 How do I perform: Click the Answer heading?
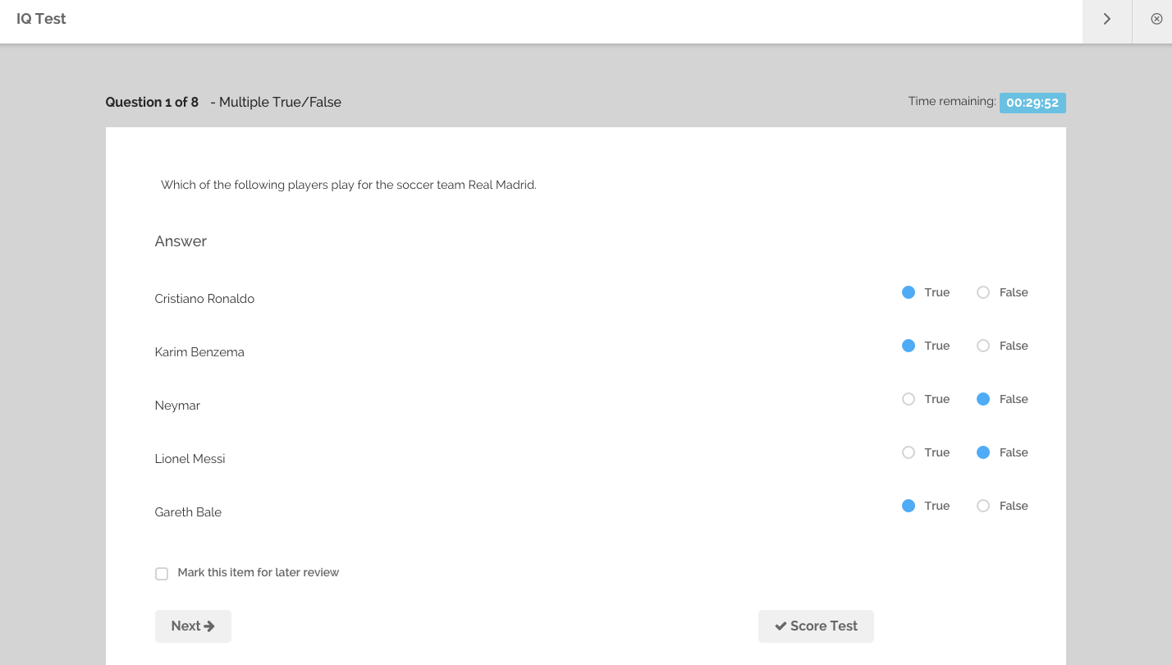(181, 241)
